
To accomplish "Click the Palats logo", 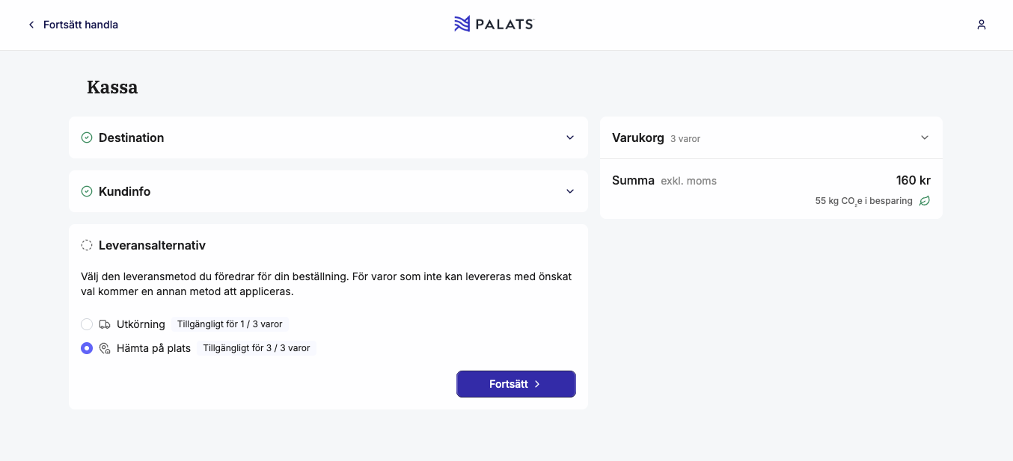I will tap(494, 24).
